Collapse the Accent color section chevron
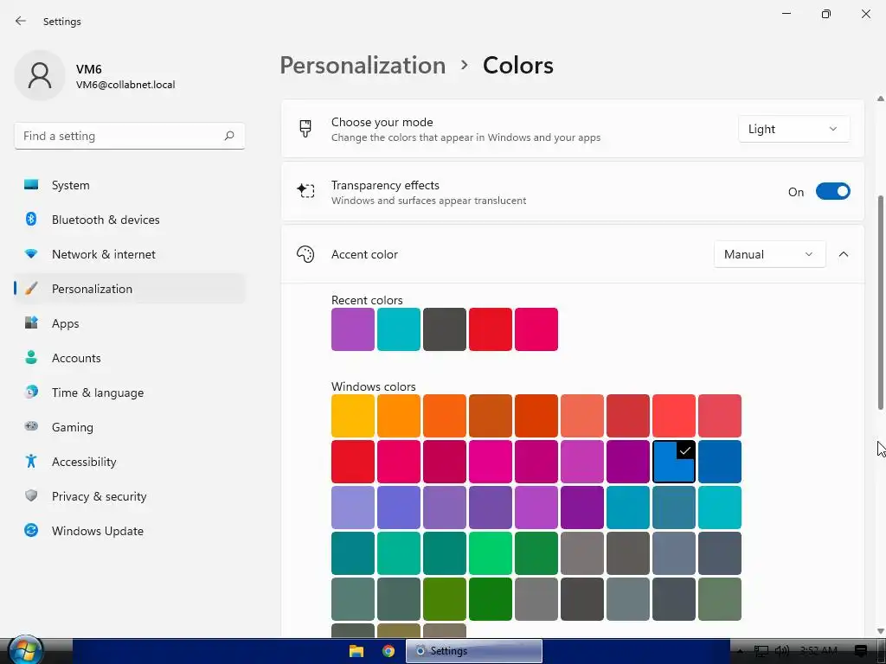The image size is (886, 664). [844, 254]
